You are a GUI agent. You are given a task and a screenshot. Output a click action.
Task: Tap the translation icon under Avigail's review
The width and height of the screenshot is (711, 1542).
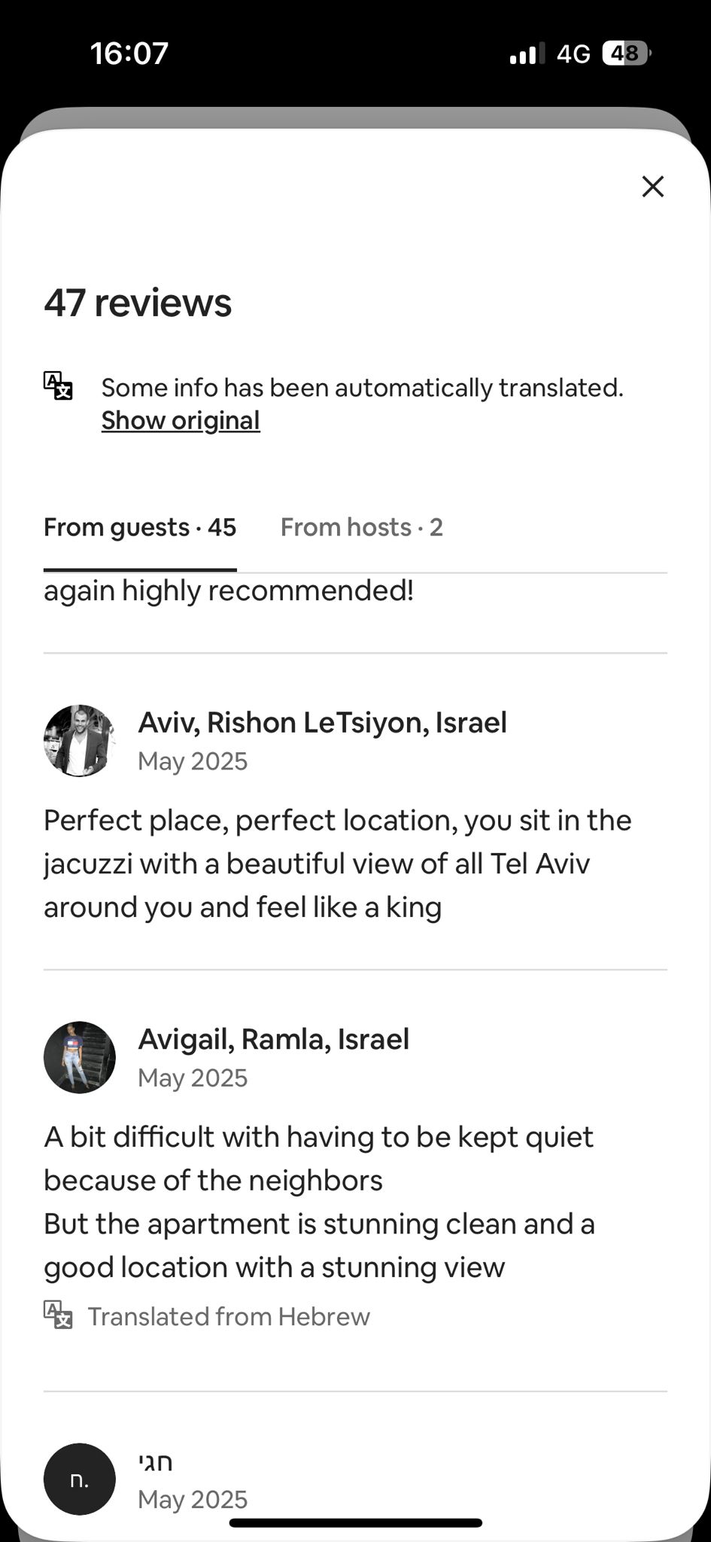(x=58, y=1315)
